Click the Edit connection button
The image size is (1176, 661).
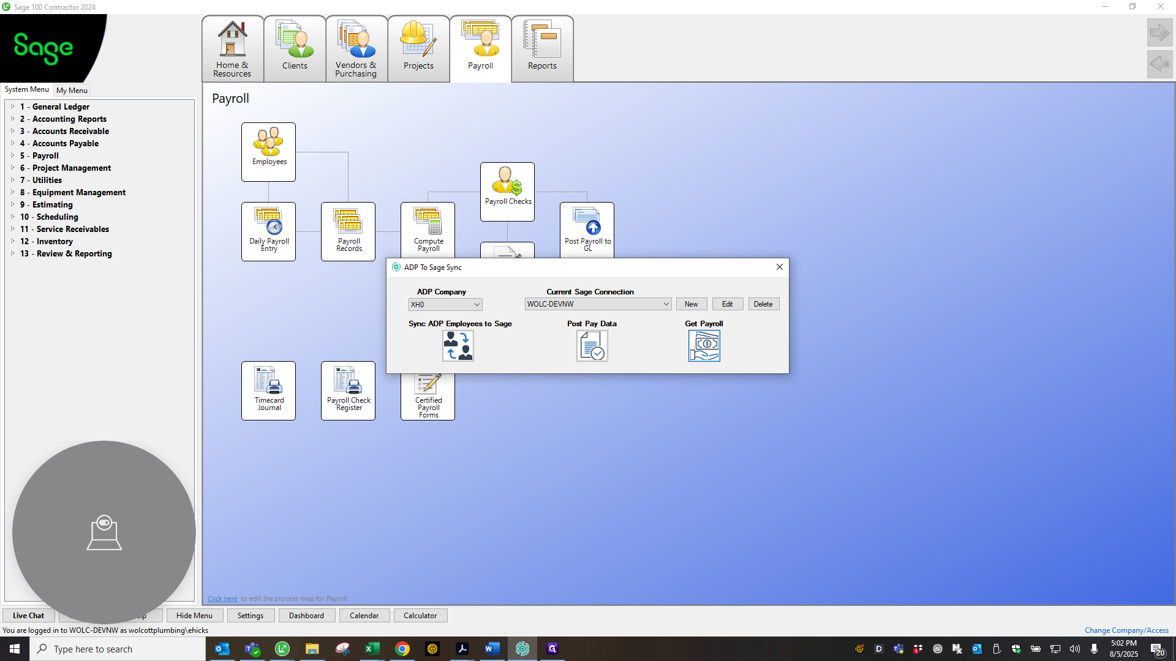tap(727, 304)
